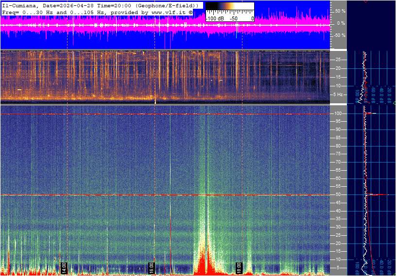Click the 'www.vlf.it' provider text
This screenshot has height=276, width=396.
pos(169,12)
